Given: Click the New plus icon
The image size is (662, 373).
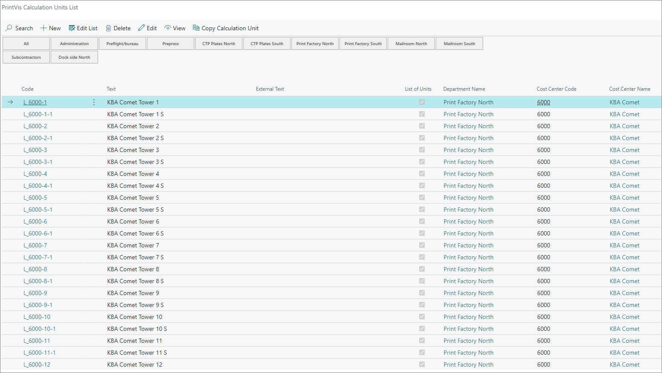Looking at the screenshot, I should point(43,28).
